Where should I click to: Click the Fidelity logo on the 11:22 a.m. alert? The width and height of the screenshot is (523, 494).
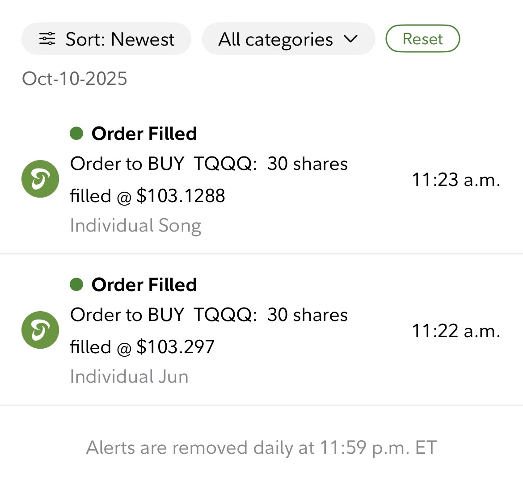(40, 330)
